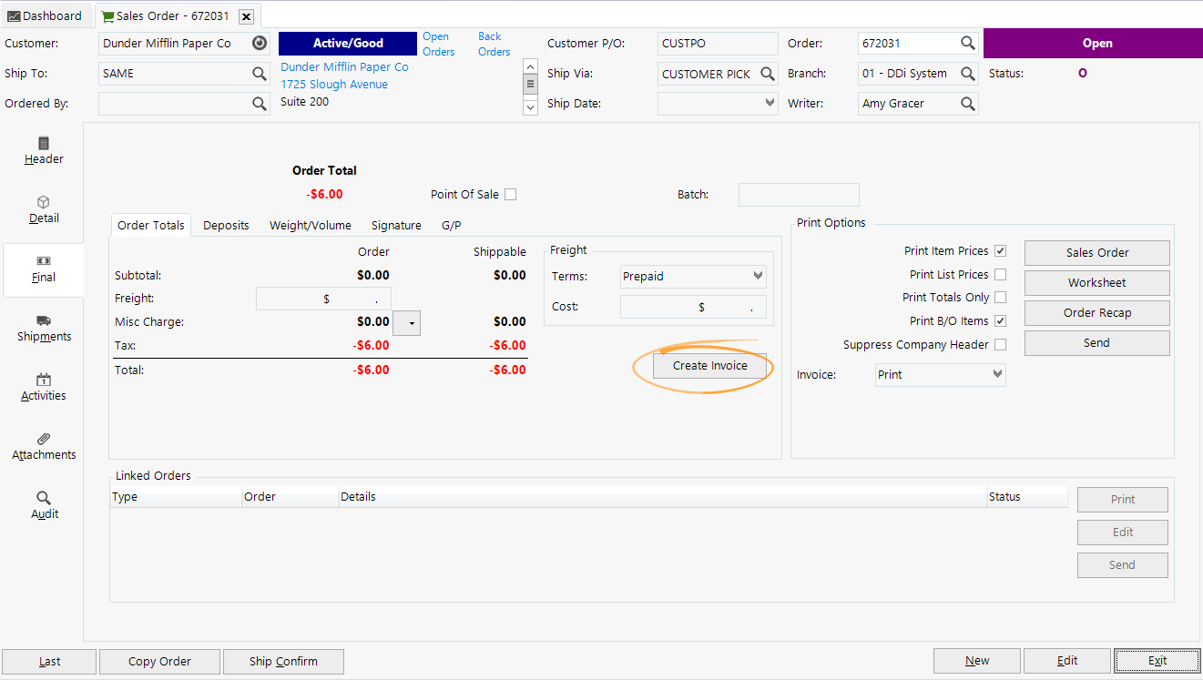1203x680 pixels.
Task: Switch to the Deposits tab
Action: click(226, 225)
